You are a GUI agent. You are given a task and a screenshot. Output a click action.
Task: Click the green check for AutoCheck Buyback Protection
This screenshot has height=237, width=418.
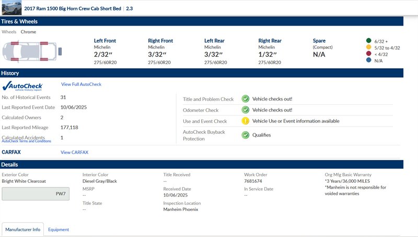[245, 135]
